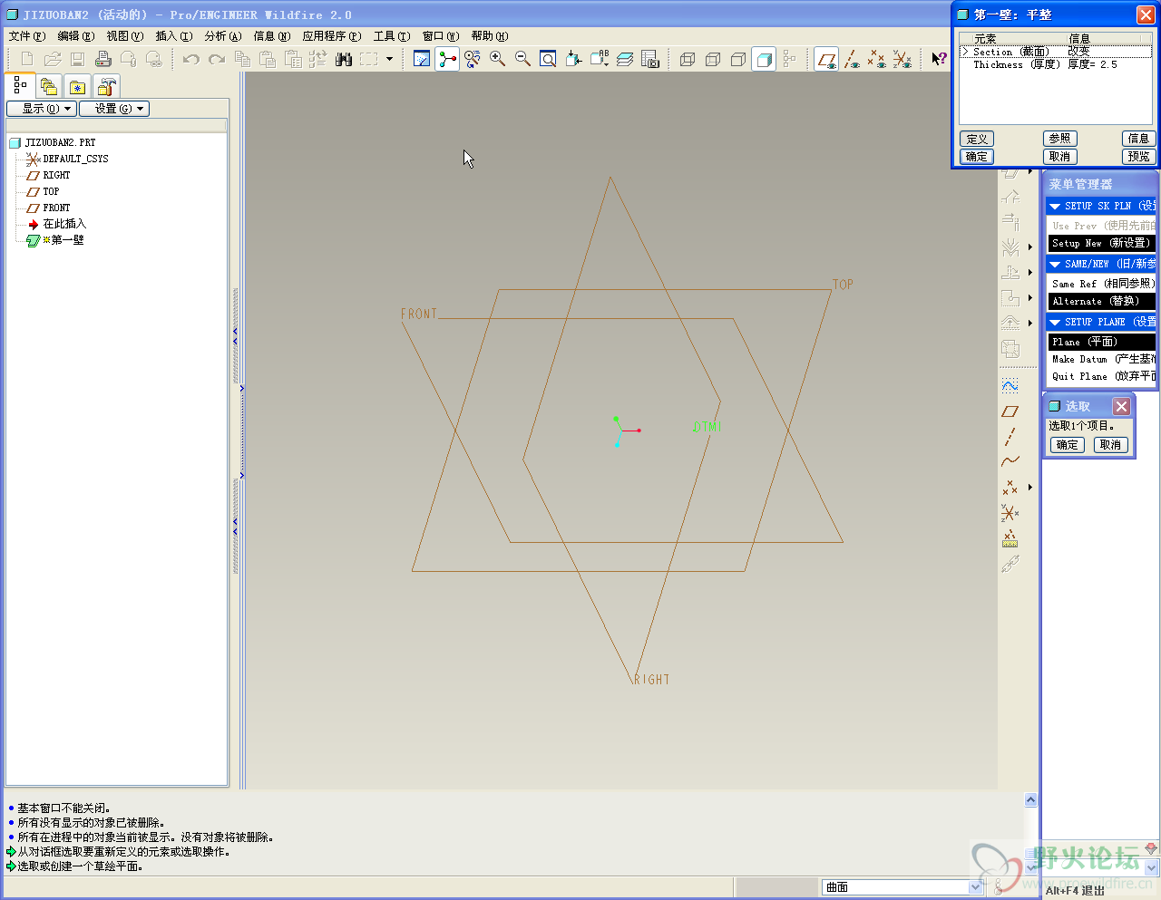Viewport: 1161px width, 900px height.
Task: Click the Open file folder icon
Action: (x=53, y=59)
